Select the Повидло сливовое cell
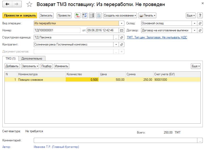207x150 pixels. tap(41, 80)
